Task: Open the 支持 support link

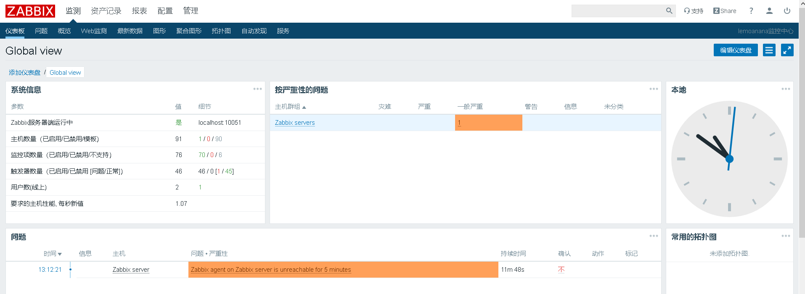Action: pos(694,11)
